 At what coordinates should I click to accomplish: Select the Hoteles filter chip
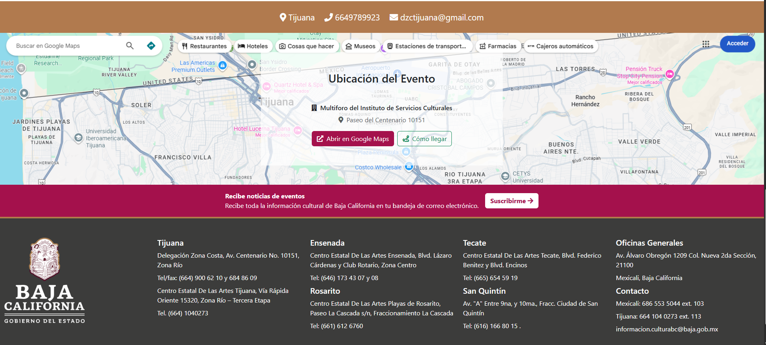(x=253, y=46)
